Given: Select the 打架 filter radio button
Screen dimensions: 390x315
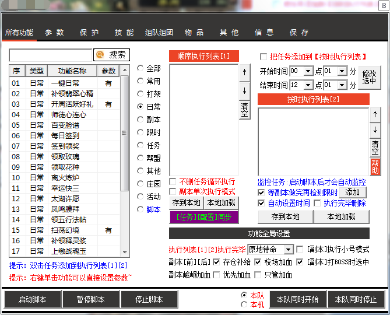Looking at the screenshot, I should [x=140, y=94].
